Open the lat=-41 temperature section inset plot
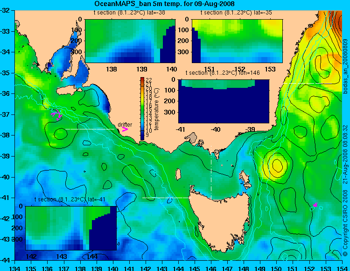 click(x=71, y=228)
